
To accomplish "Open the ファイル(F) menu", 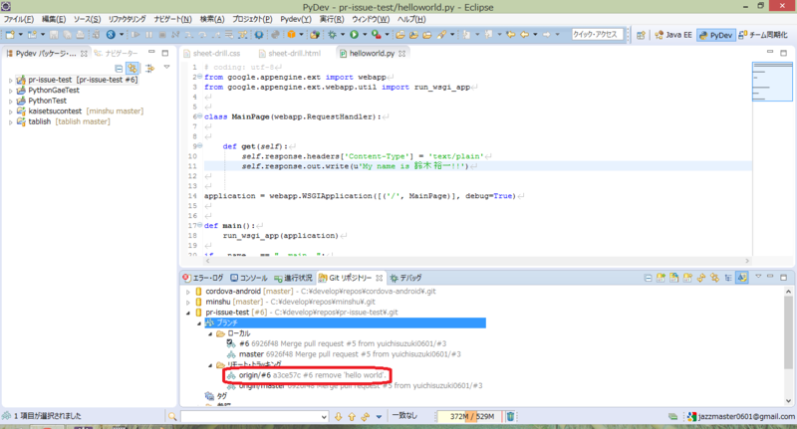I will point(19,19).
